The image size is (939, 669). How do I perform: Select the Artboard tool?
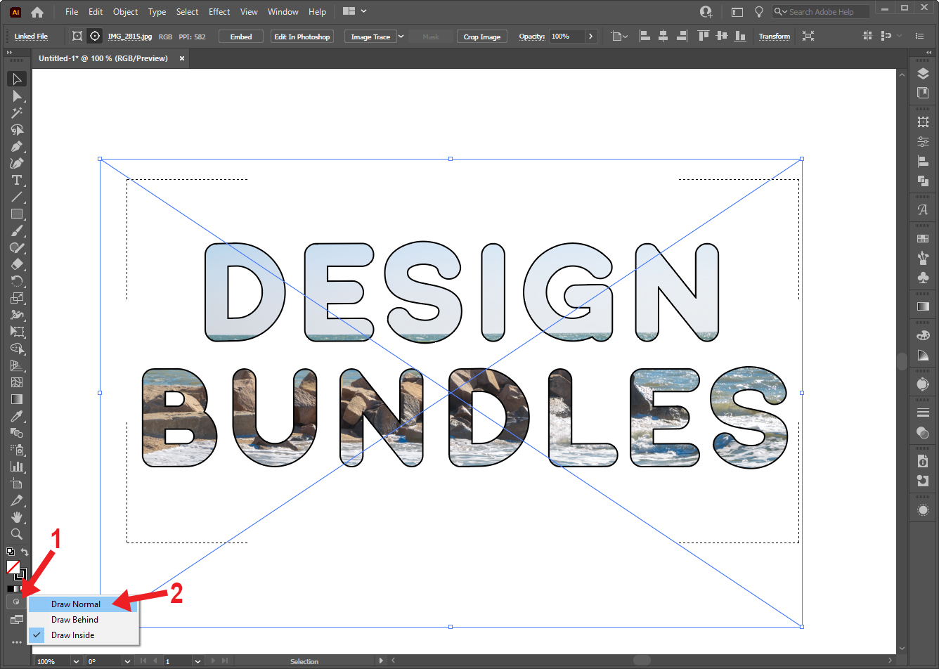(17, 483)
